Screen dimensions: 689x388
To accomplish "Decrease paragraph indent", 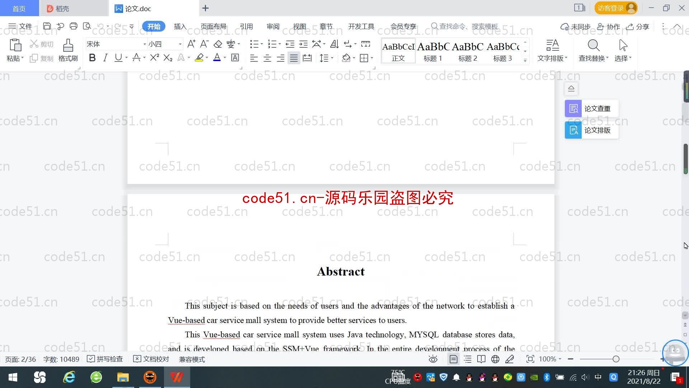I will coord(290,44).
